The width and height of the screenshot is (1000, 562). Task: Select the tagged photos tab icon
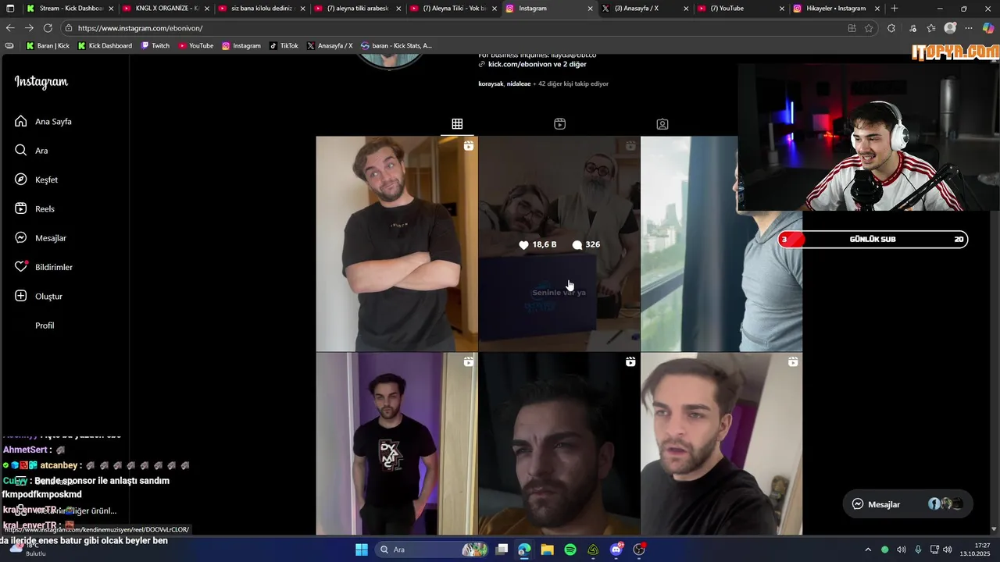pyautogui.click(x=662, y=124)
